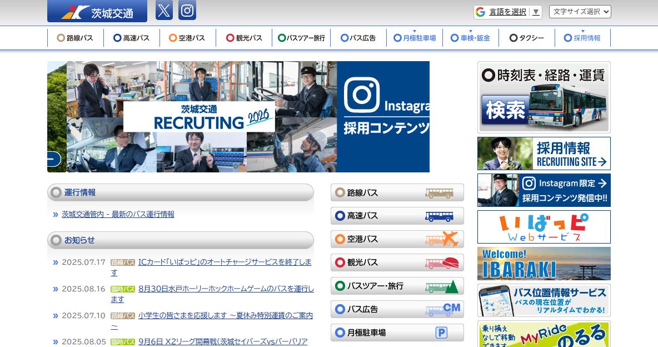Image resolution: width=658 pixels, height=347 pixels.
Task: Open Instagram限定 採用コンテンツ banner
Action: pos(544,190)
